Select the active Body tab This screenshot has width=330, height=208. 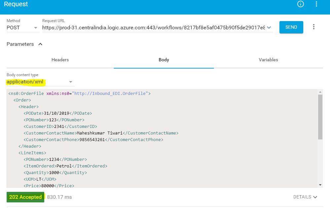[164, 60]
